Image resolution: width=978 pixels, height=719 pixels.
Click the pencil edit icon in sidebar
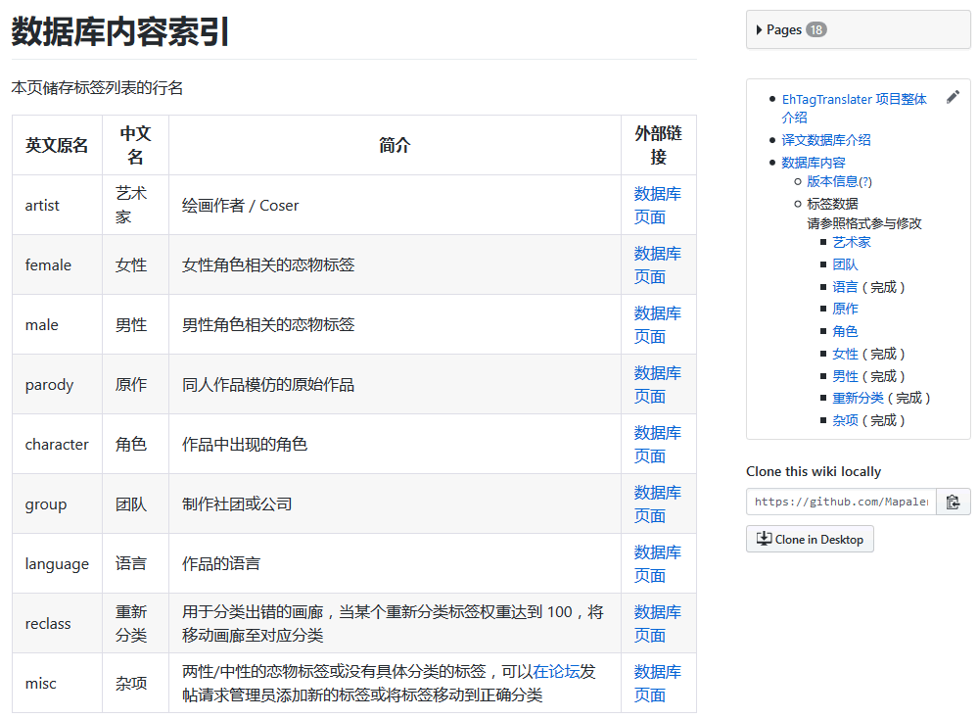pyautogui.click(x=953, y=97)
